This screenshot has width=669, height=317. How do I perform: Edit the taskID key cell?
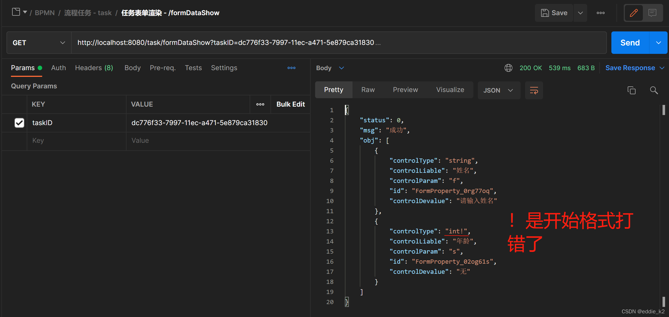coord(76,123)
